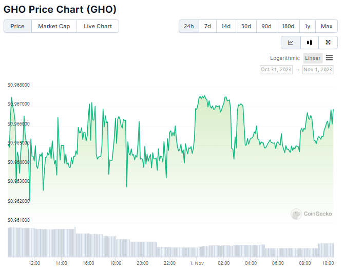Choose the 180d time range
The image size is (344, 271).
coord(288,26)
